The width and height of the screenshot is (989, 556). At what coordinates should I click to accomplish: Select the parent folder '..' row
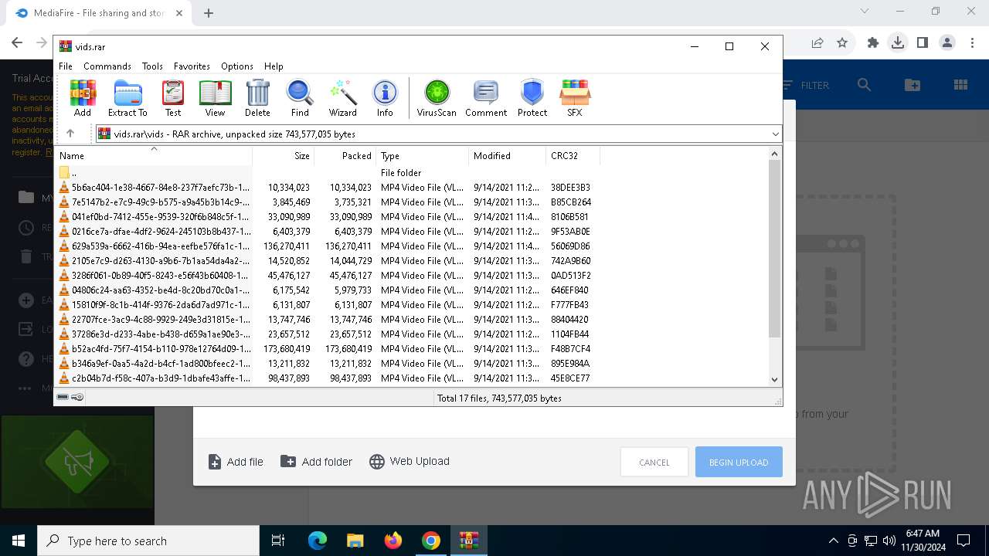(x=328, y=173)
